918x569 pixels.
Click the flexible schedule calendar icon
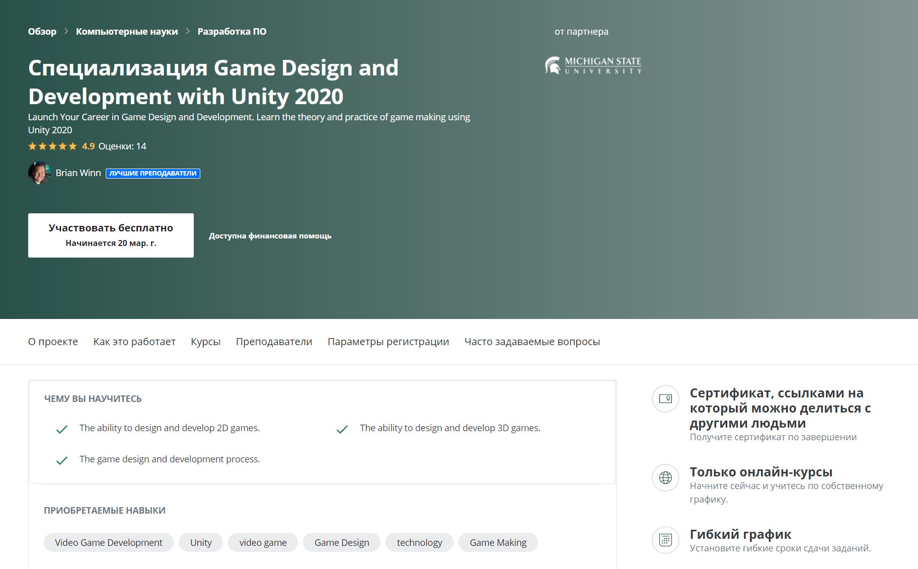coord(665,540)
